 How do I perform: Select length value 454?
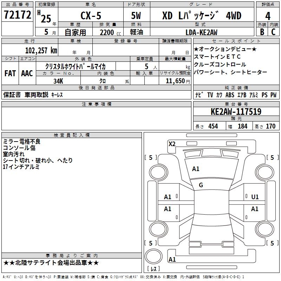click(213, 126)
